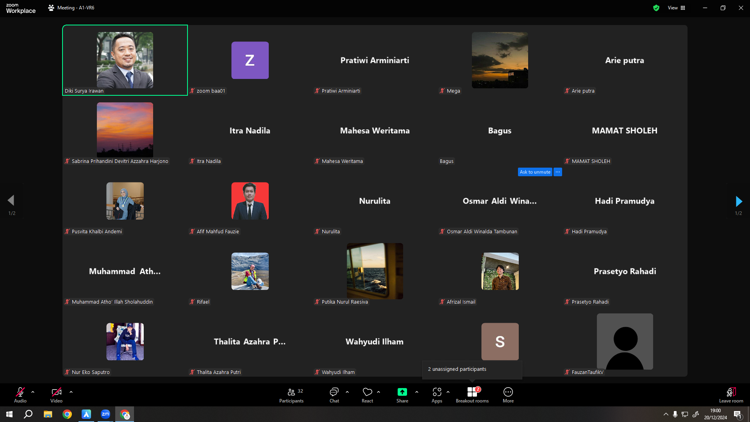Click Wahyudi Ilham's muted microphone icon
The width and height of the screenshot is (750, 422).
[x=317, y=372]
